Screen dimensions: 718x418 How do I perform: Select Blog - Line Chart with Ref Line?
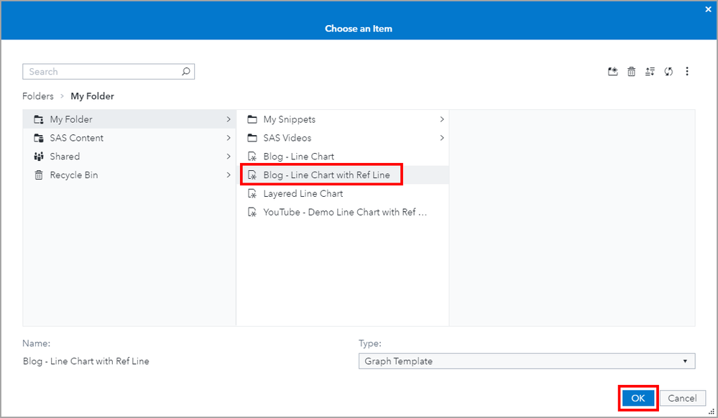click(326, 175)
